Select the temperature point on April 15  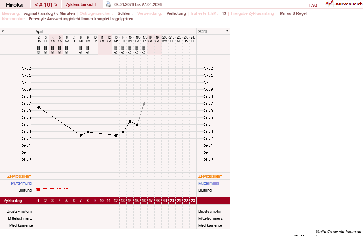[130, 122]
